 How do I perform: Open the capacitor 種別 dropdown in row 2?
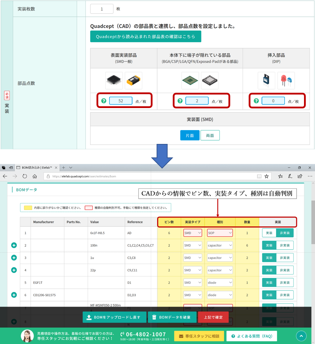coord(220,245)
